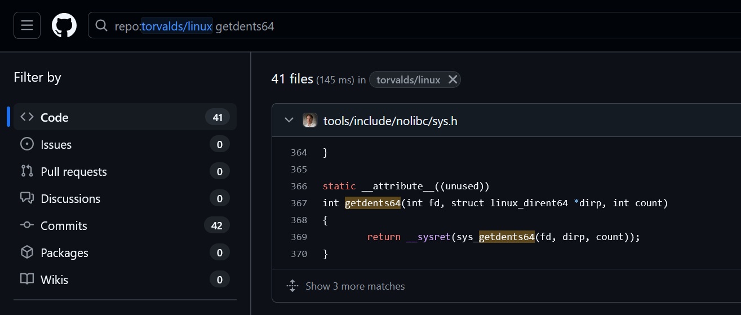Collapse the sys.h file result
This screenshot has height=315, width=741.
click(x=290, y=120)
